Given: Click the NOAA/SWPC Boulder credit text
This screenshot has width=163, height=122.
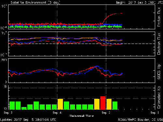Looking at the screenshot, I should click(x=141, y=120).
